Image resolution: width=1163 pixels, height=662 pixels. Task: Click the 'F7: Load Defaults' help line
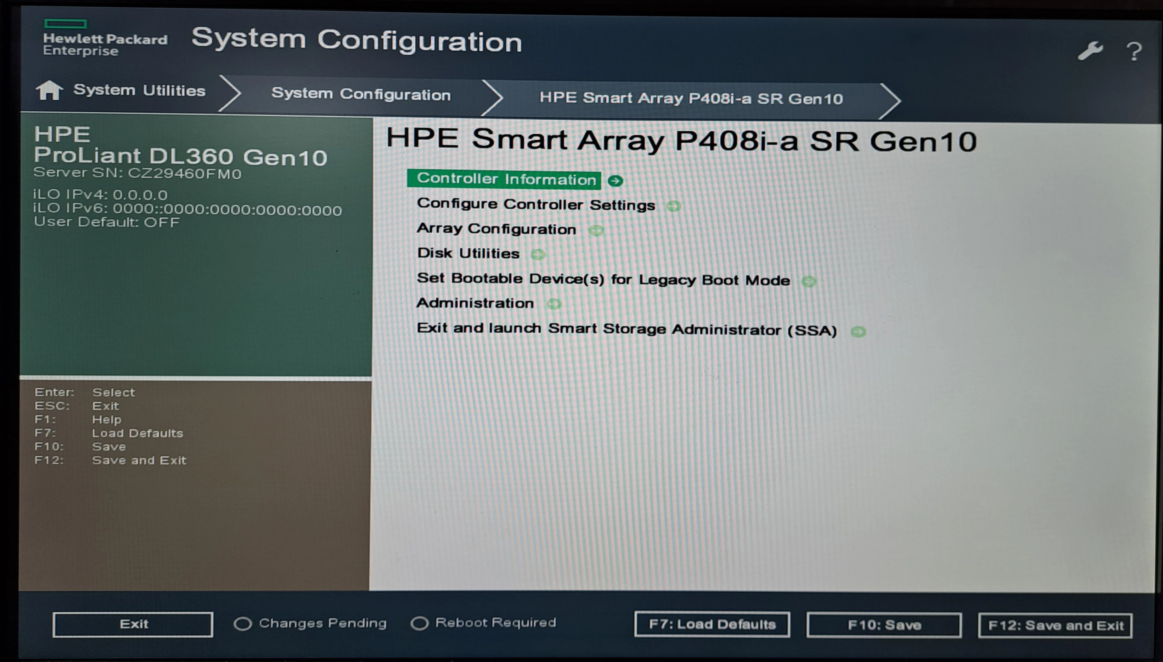[109, 433]
